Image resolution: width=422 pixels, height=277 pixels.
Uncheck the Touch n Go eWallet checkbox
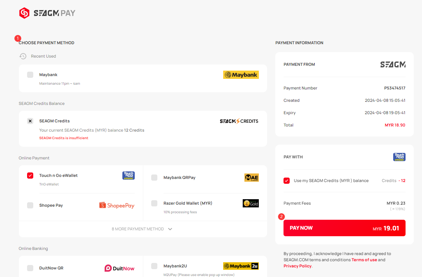30,176
